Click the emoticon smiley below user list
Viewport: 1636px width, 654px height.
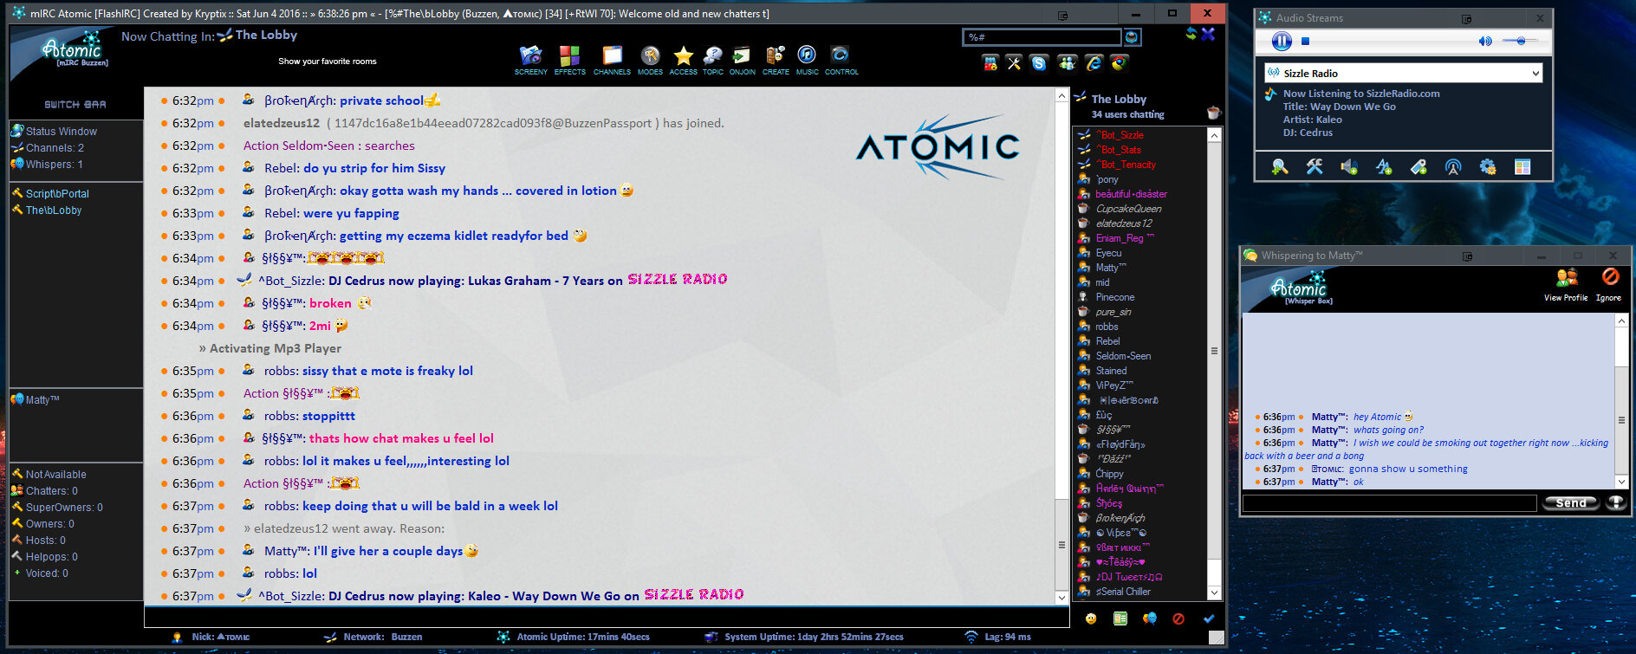click(x=1091, y=618)
